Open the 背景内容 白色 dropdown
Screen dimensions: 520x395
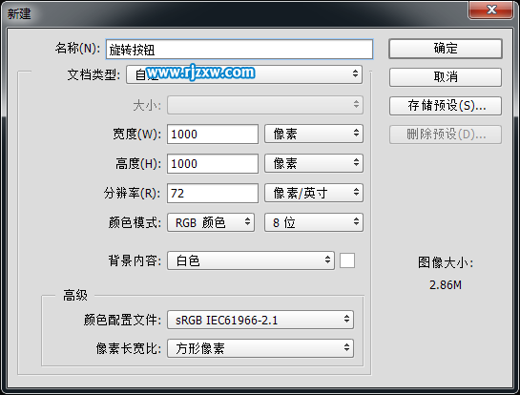(251, 260)
